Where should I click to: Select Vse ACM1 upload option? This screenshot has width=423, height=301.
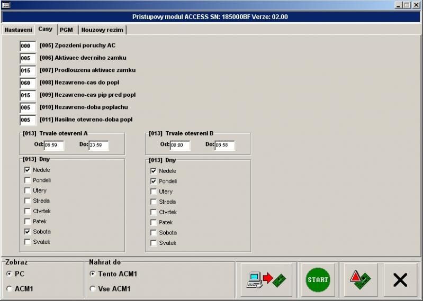click(93, 289)
